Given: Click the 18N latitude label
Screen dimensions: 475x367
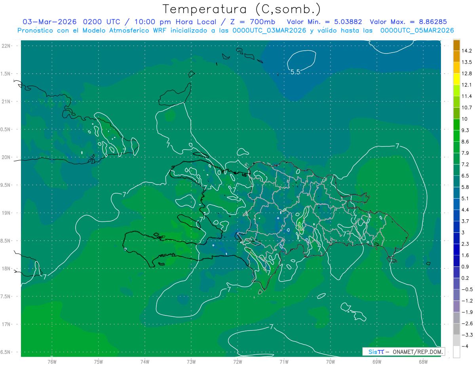Looking at the screenshot, I should 6,269.
